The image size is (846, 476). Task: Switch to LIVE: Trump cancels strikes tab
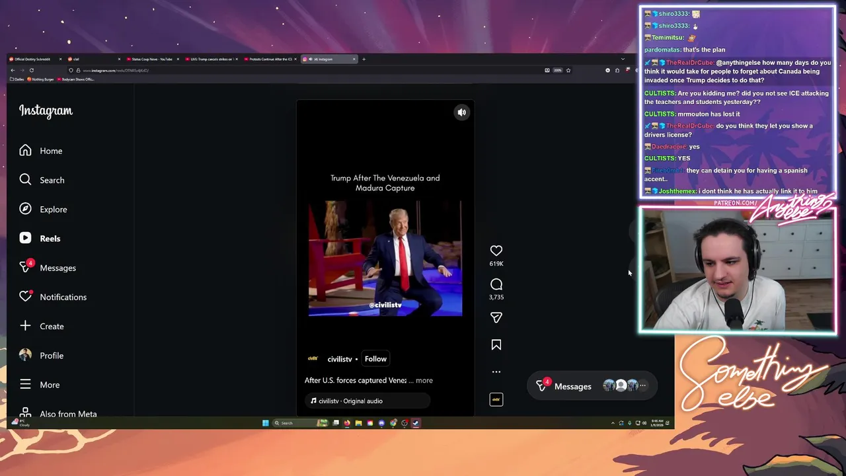tap(211, 59)
